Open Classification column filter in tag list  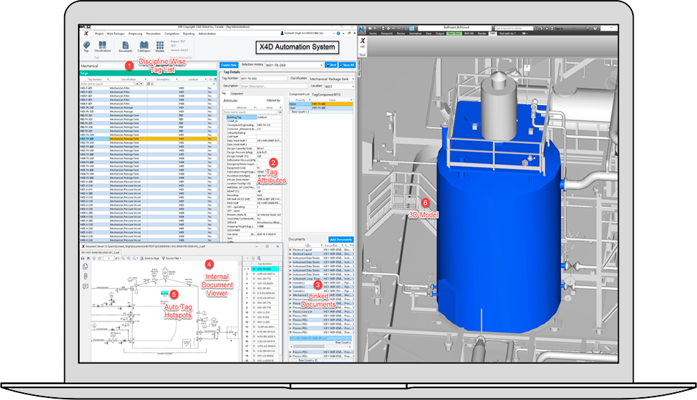pos(146,79)
